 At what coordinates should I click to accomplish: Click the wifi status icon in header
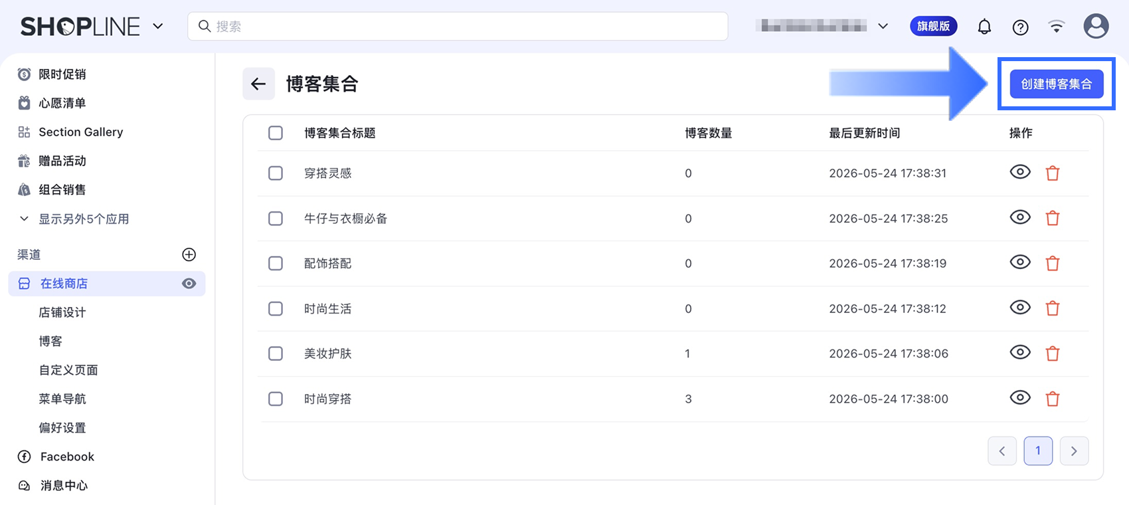click(x=1056, y=27)
